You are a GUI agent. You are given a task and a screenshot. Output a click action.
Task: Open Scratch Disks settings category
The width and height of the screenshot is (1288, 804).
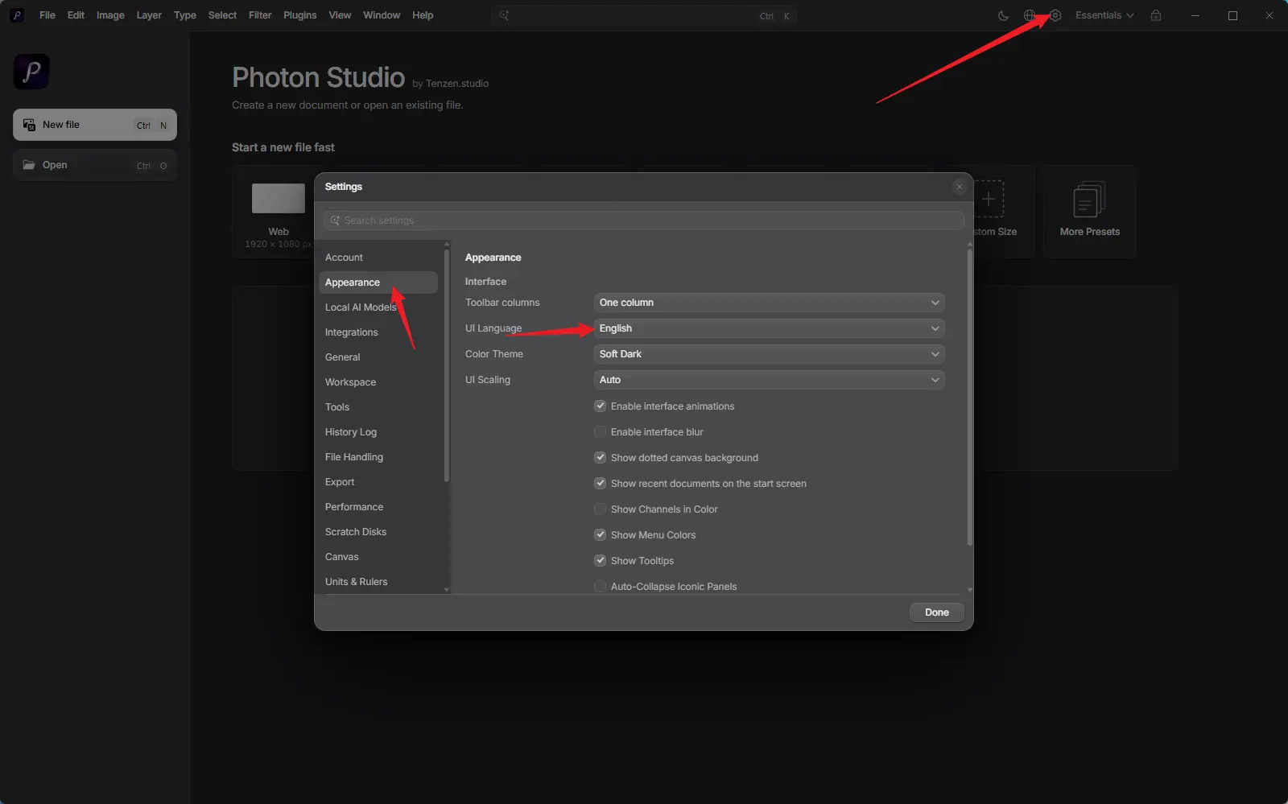378,532
